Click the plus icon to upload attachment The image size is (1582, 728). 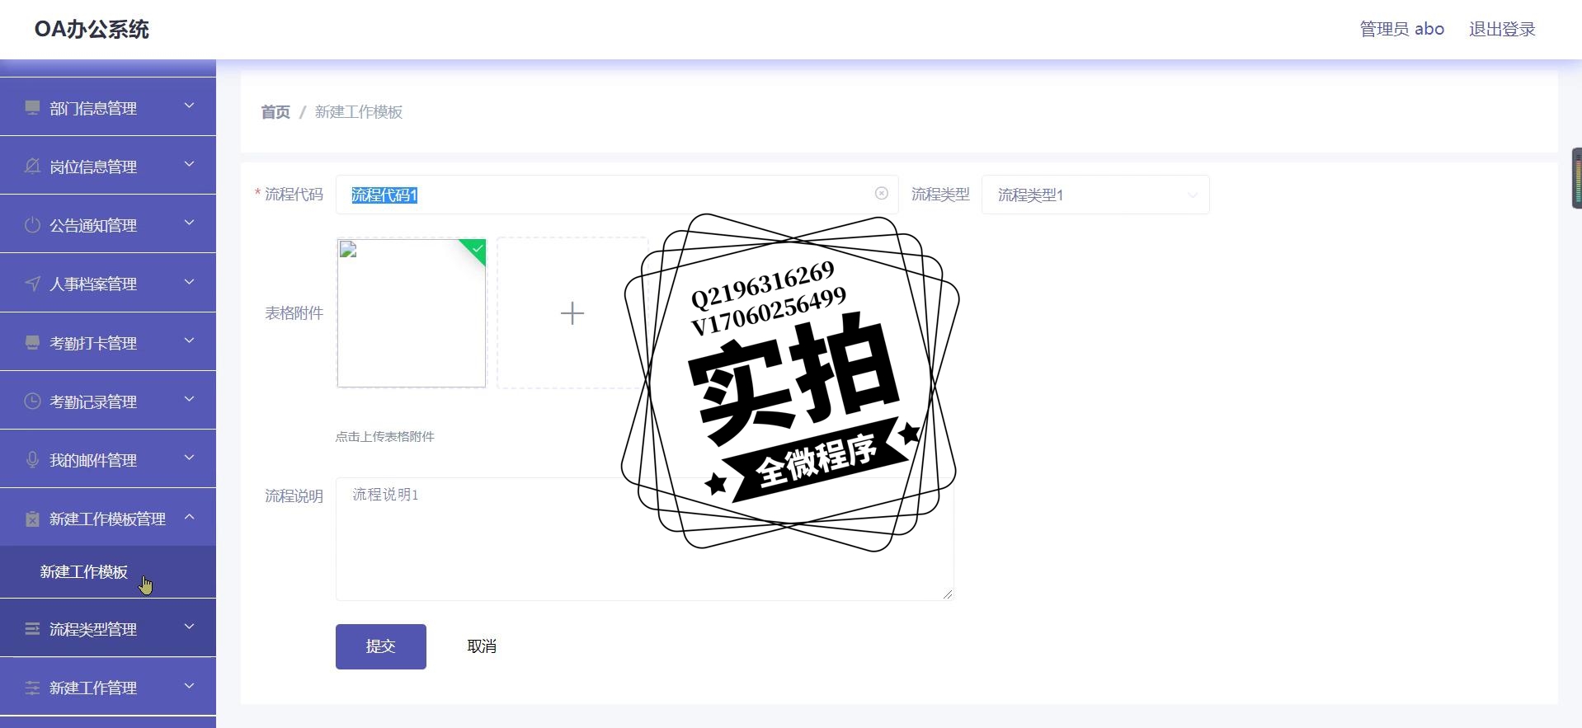point(572,313)
